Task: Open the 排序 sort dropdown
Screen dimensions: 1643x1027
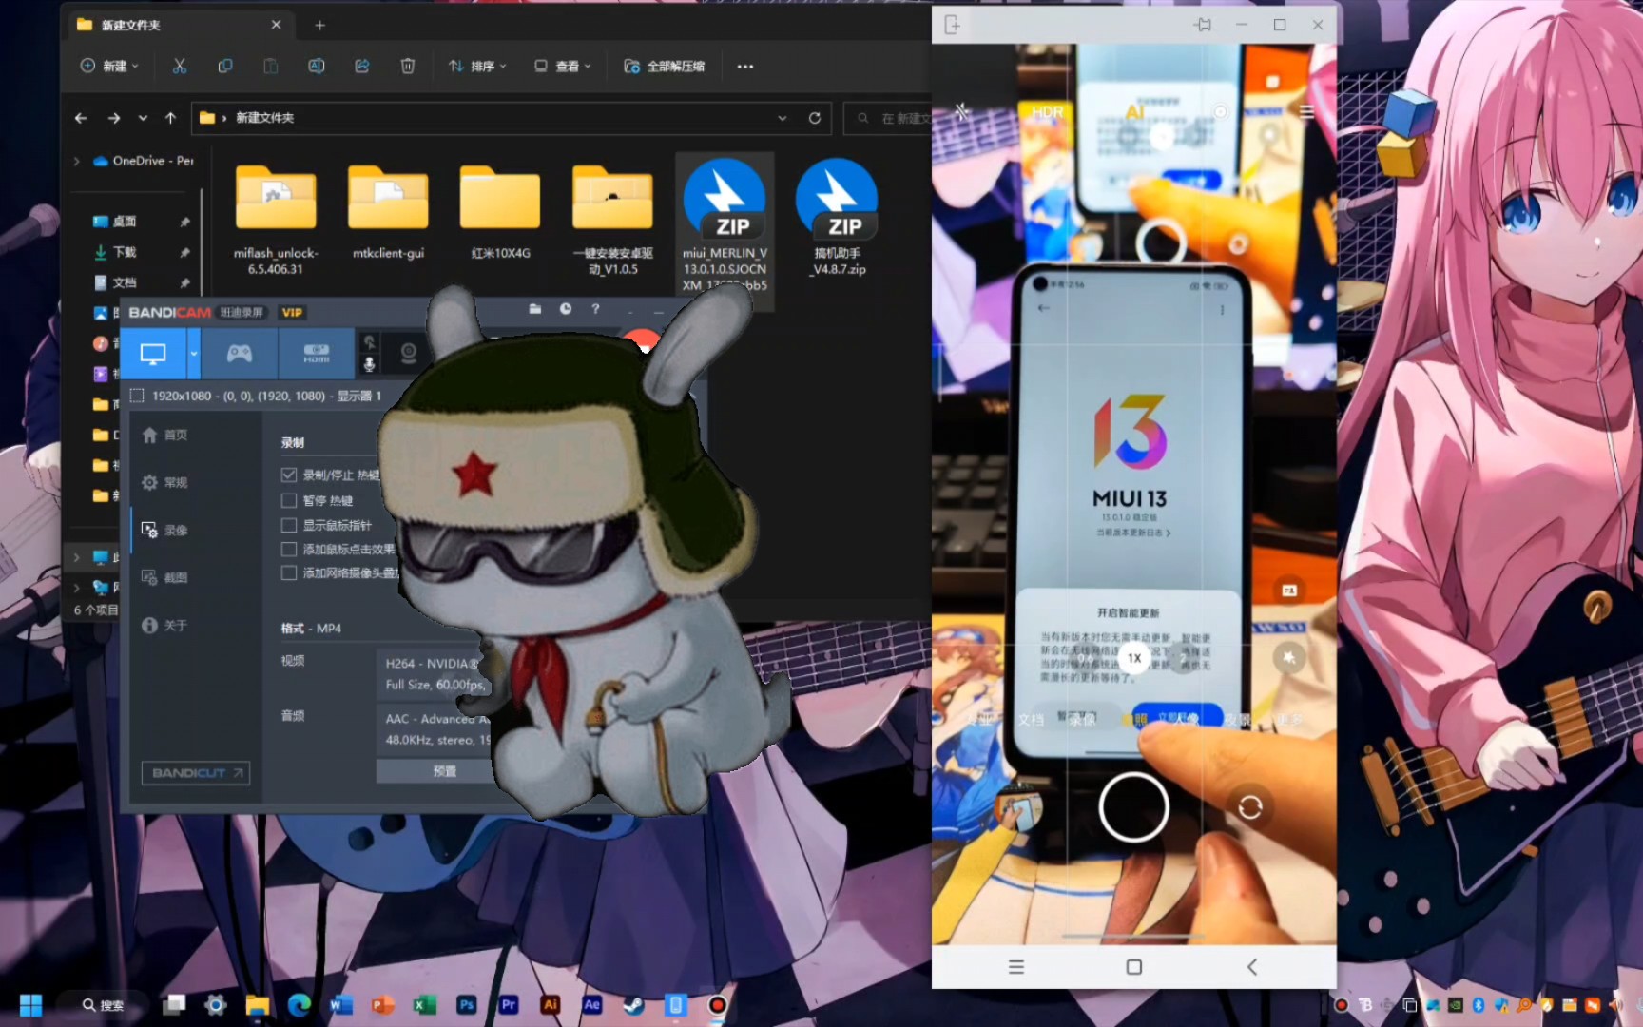Action: (x=477, y=66)
